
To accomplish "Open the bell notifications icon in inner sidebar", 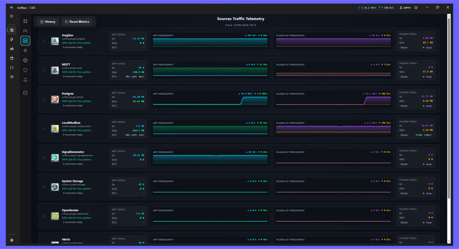I will tap(26, 80).
